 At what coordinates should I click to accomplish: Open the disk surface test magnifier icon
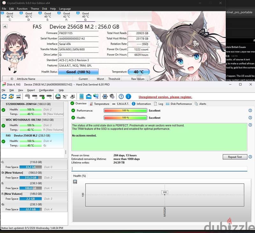(x=49, y=96)
